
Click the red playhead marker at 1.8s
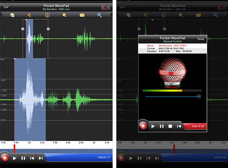(15, 148)
